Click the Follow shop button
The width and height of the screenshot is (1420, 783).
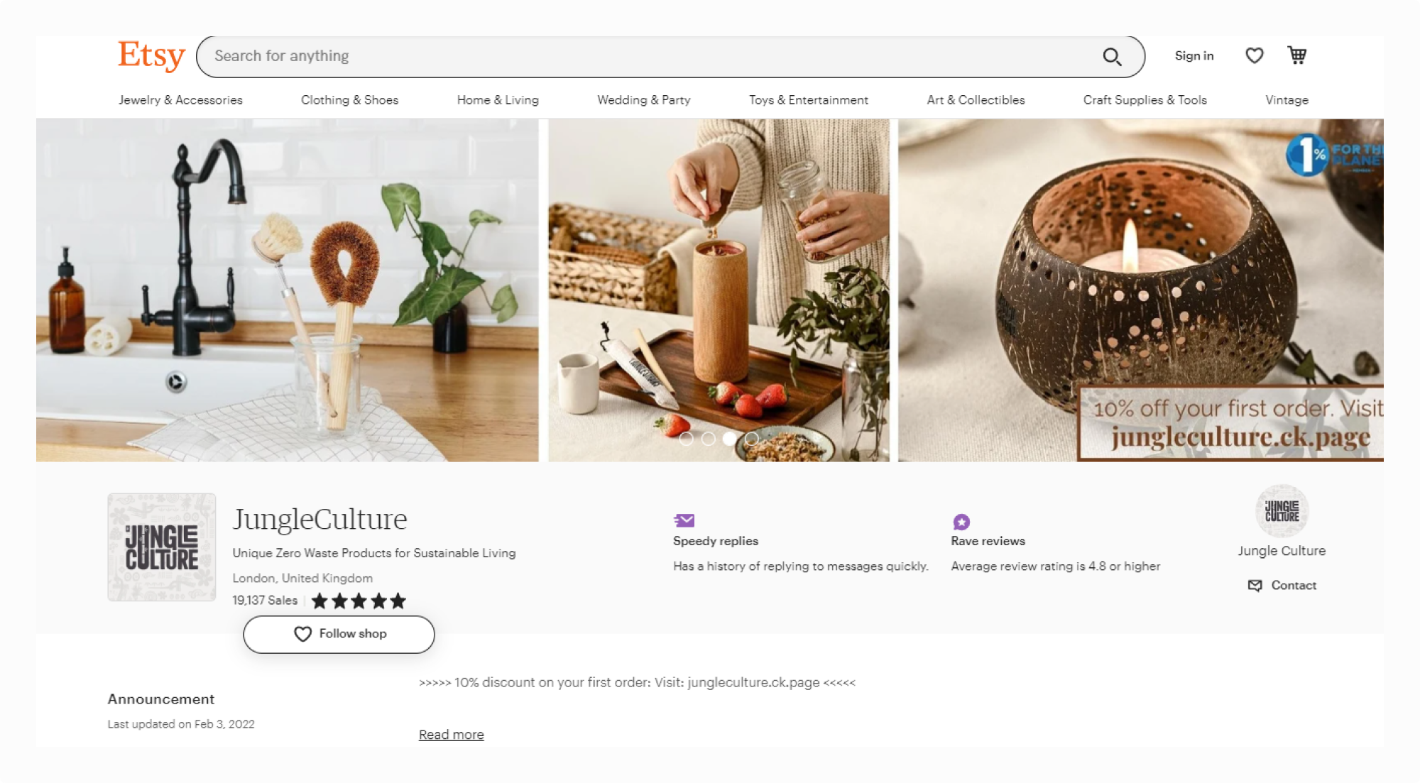point(339,634)
